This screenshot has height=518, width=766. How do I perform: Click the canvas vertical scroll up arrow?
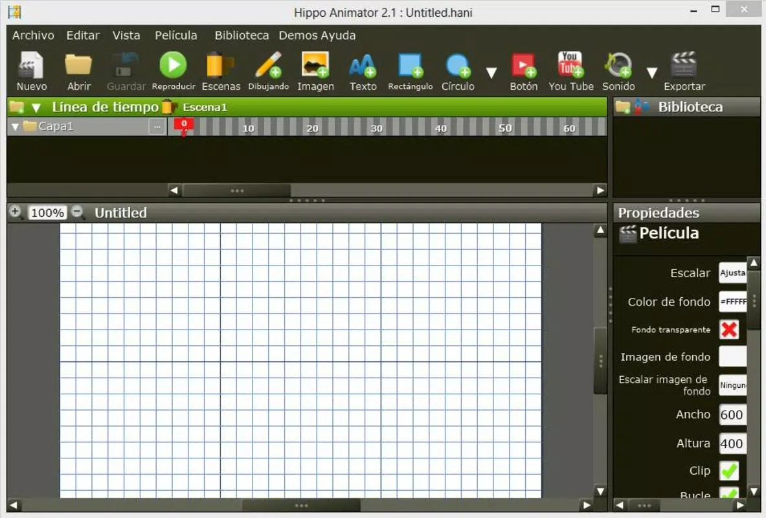click(x=600, y=230)
